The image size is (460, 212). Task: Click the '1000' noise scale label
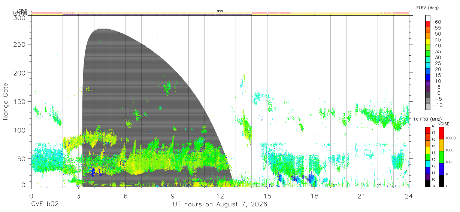[449, 151]
